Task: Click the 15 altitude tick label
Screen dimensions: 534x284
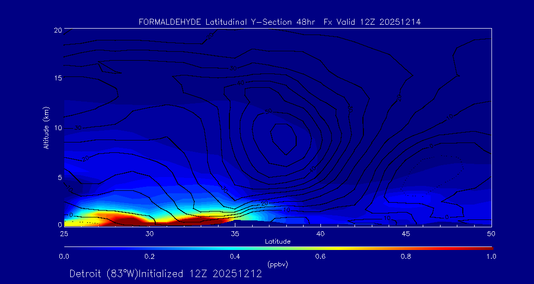Action: 57,79
